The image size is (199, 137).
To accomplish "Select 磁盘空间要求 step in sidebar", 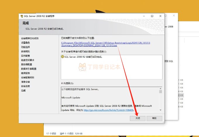I will [27, 60].
